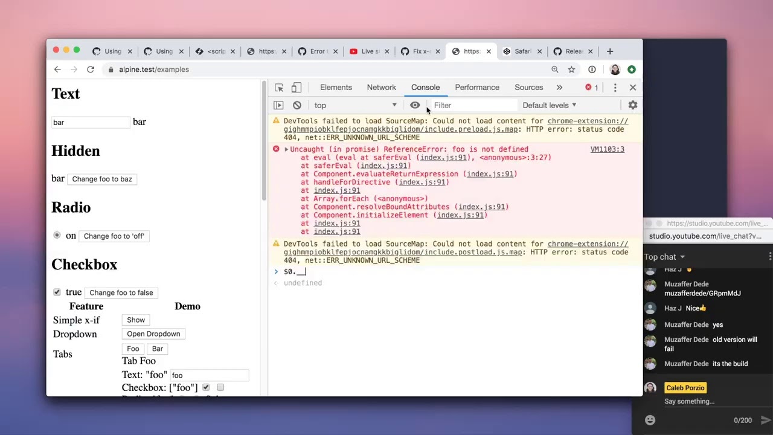Toggle the 'on' radio button

[x=57, y=235]
